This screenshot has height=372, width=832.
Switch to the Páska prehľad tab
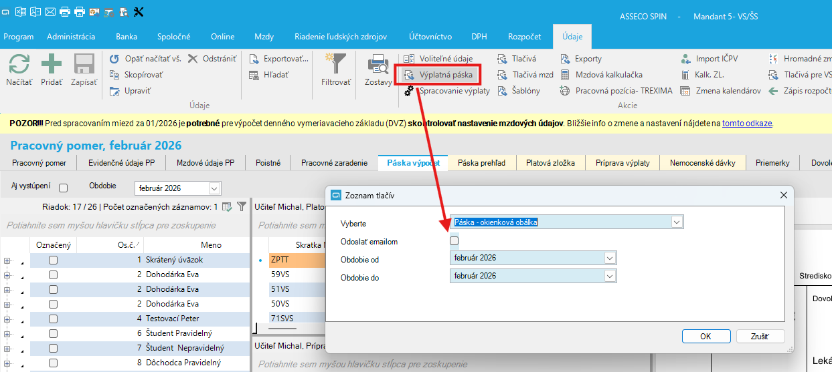click(481, 163)
